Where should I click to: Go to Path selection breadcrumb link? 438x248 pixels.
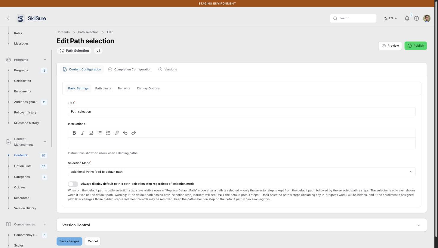tap(88, 32)
